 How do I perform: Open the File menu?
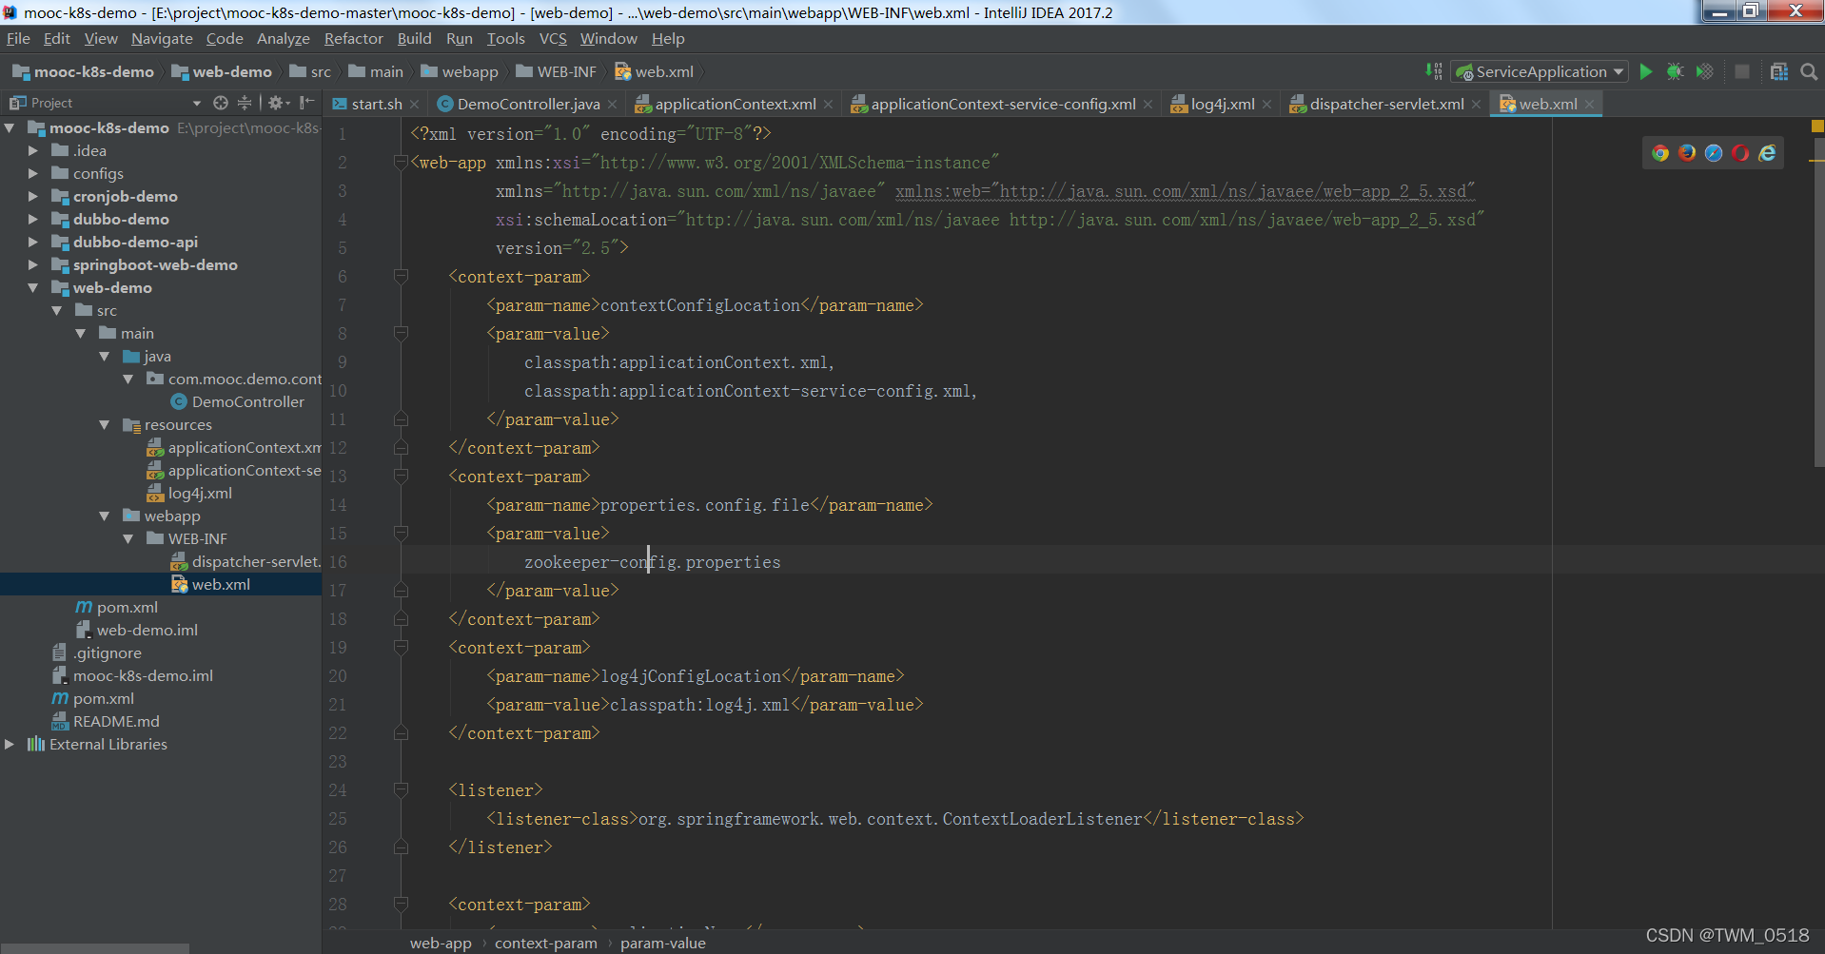(x=18, y=39)
